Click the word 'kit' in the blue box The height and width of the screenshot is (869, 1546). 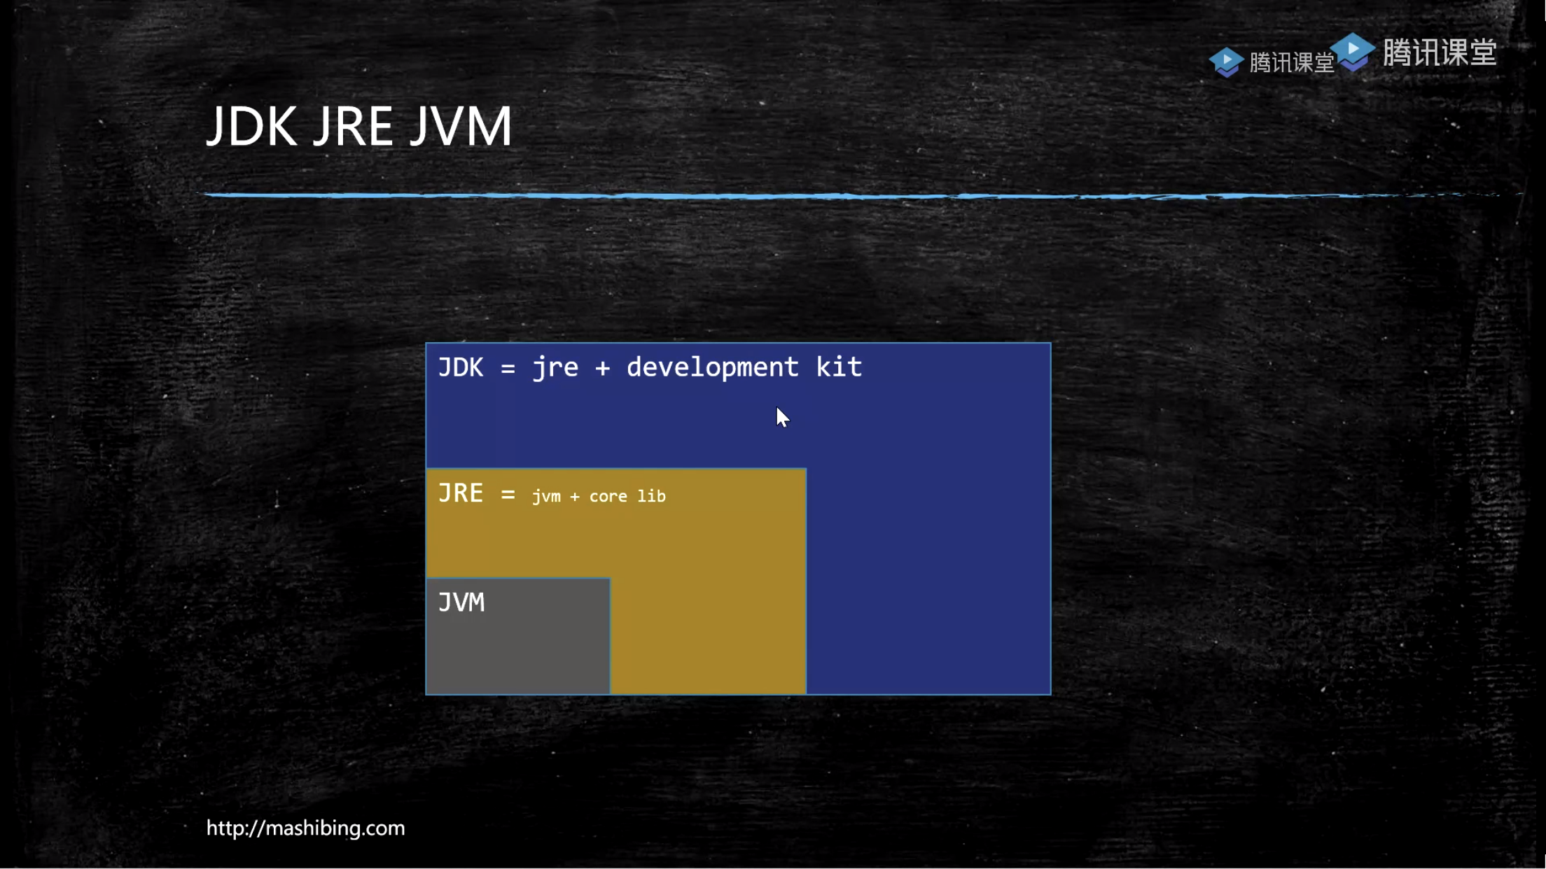pyautogui.click(x=838, y=367)
